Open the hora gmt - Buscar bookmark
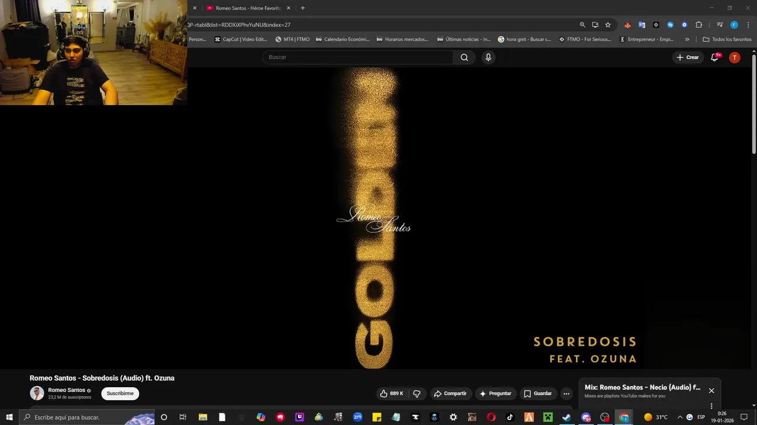The width and height of the screenshot is (757, 425). coord(524,40)
